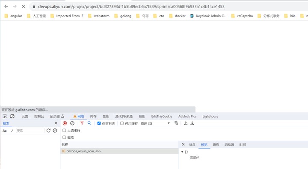Screen dimensions: 308x169
Task: Open the Lighthouse DevTools tab
Action: (210, 116)
